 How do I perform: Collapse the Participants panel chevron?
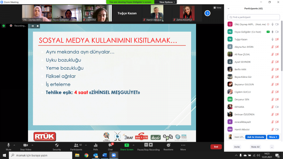click(x=228, y=8)
